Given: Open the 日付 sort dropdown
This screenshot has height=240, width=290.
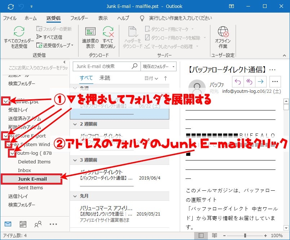Looking at the screenshot, I should [151, 78].
